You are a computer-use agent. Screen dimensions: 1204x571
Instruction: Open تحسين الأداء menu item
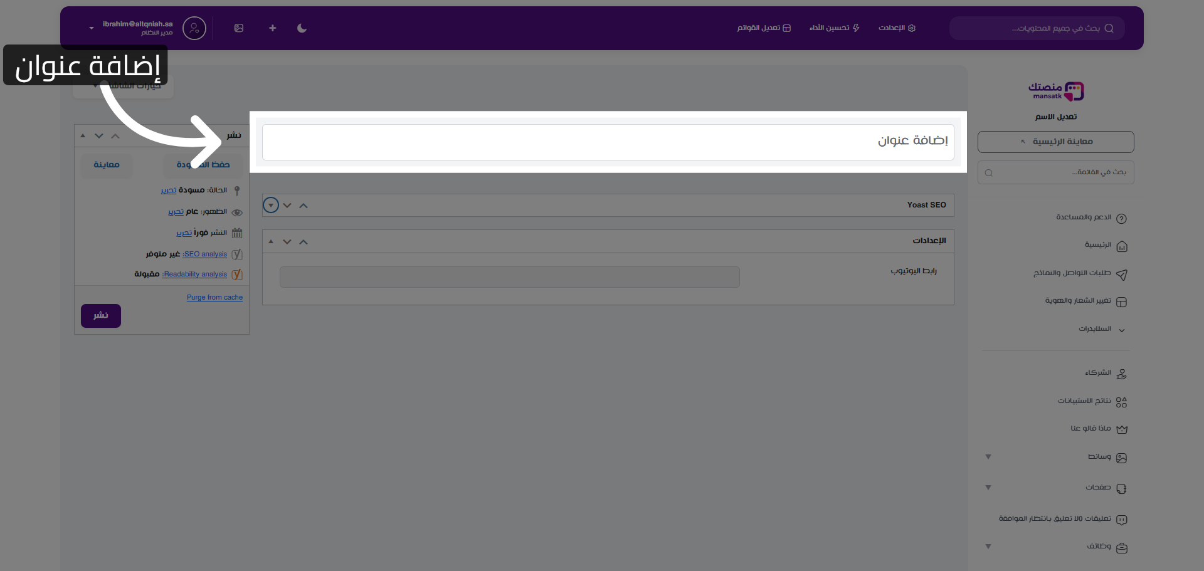(834, 28)
